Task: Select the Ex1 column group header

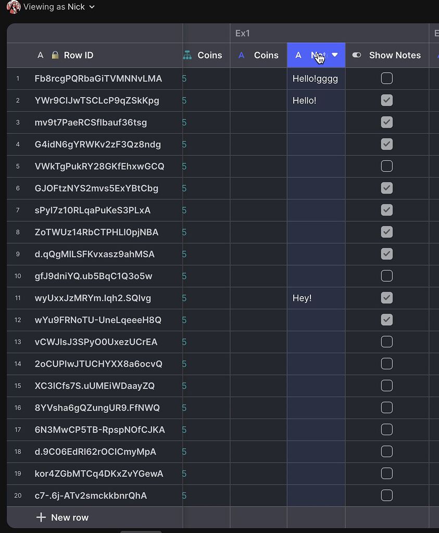Action: [243, 33]
